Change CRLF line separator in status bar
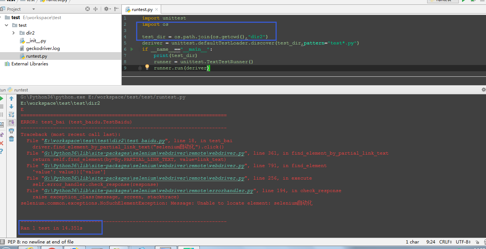This screenshot has height=249, width=486. pyautogui.click(x=446, y=242)
